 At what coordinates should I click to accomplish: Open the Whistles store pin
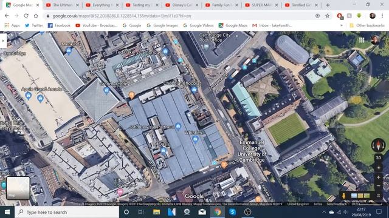tap(195, 139)
